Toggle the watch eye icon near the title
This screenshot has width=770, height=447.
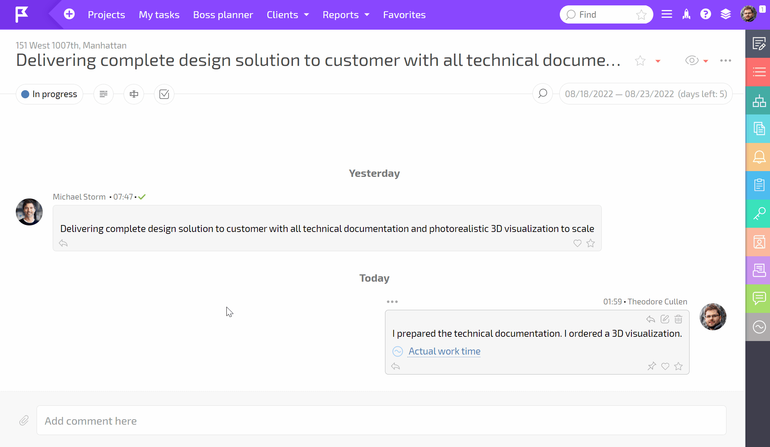click(x=692, y=60)
